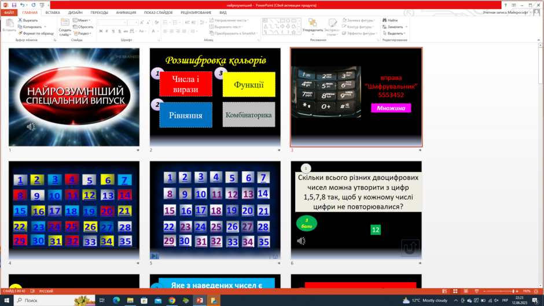Save the presentation from quick access toolbar
This screenshot has width=544, height=306.
click(x=14, y=5)
